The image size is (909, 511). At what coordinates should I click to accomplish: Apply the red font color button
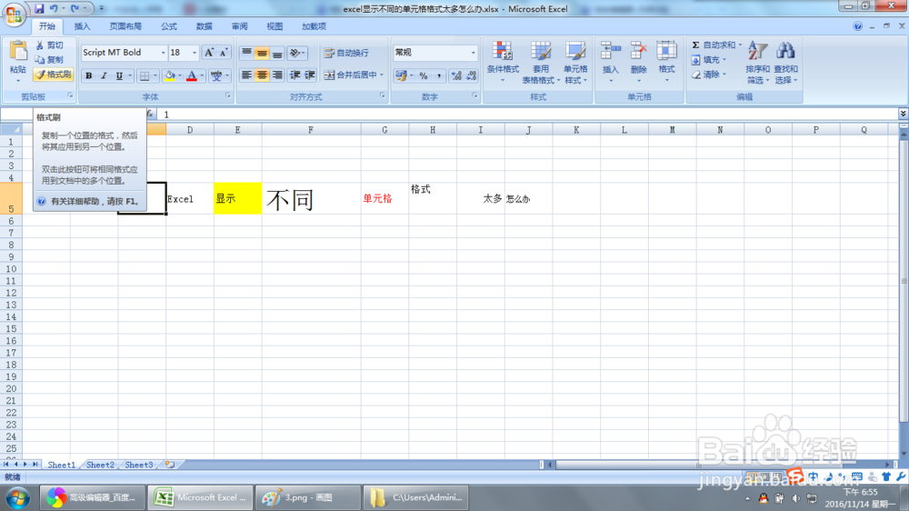point(191,76)
